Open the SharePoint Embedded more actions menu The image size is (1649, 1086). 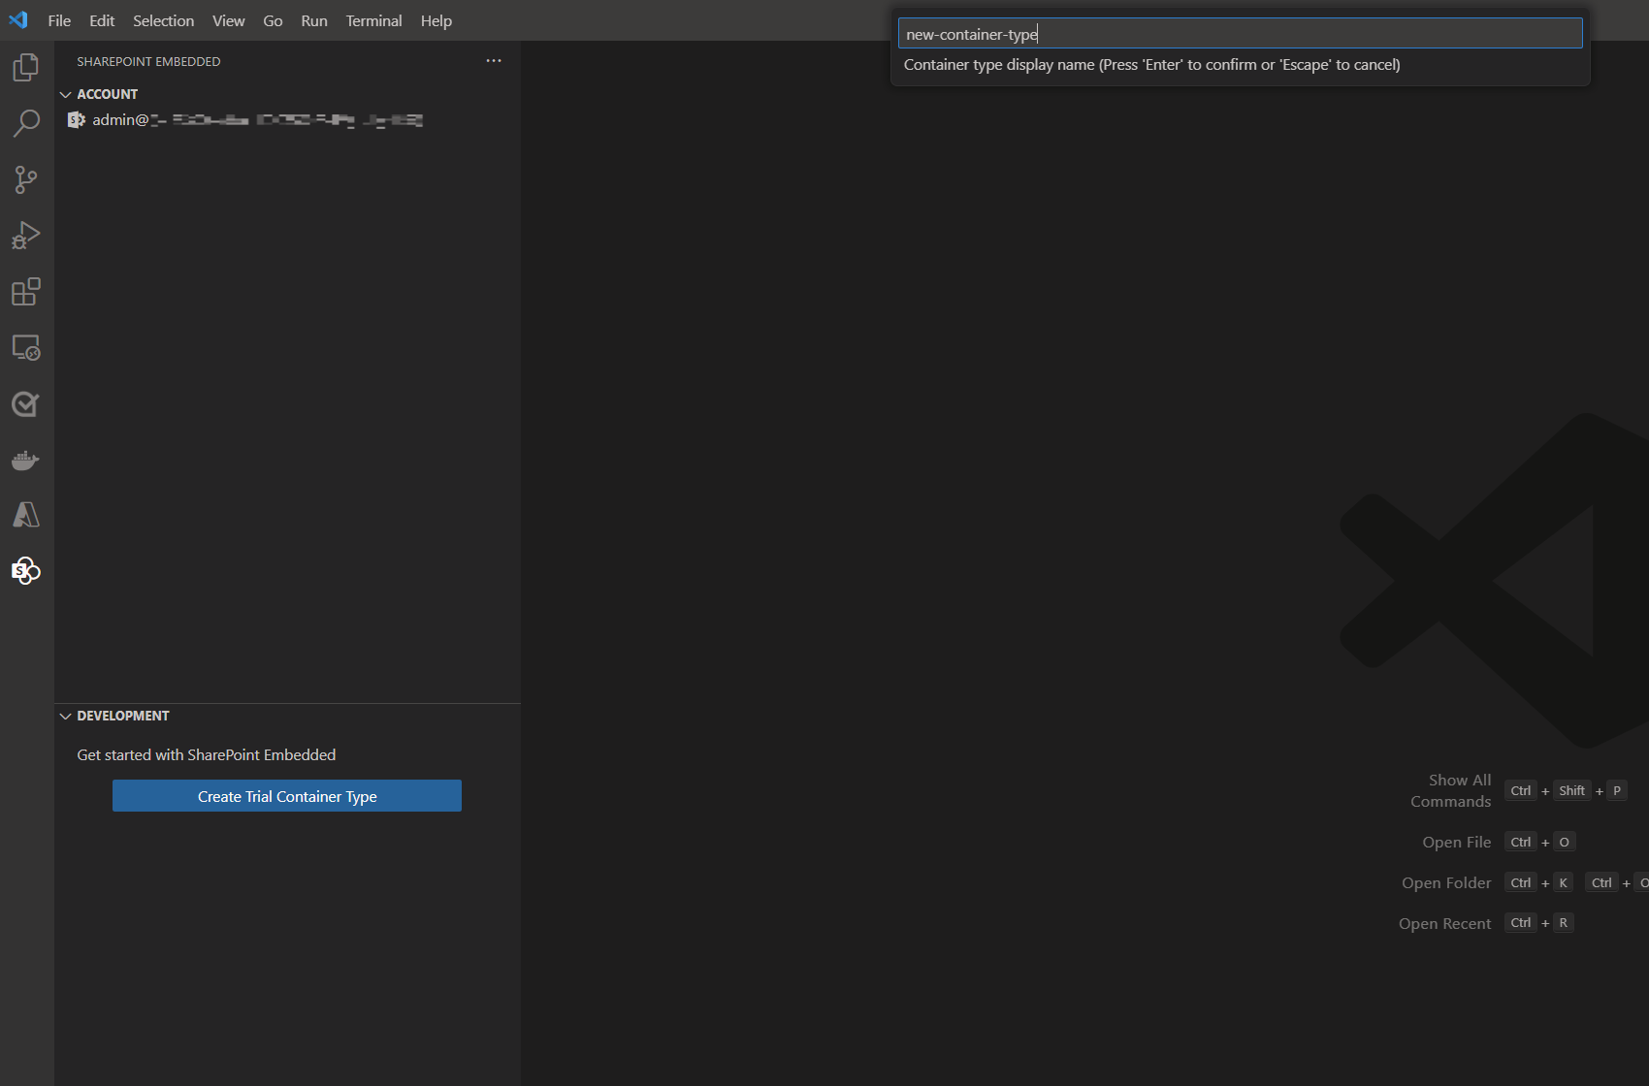click(x=494, y=60)
